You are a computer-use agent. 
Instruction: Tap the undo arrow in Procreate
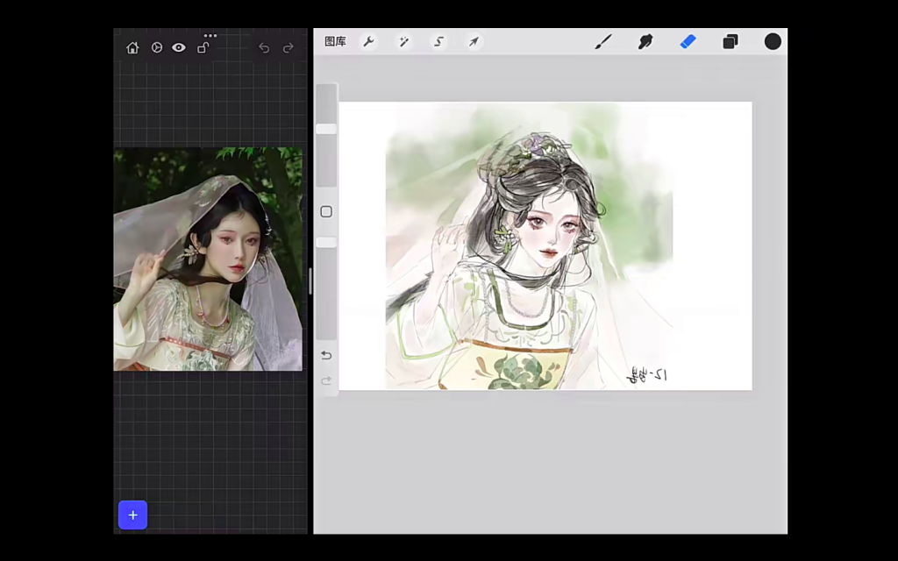click(325, 355)
